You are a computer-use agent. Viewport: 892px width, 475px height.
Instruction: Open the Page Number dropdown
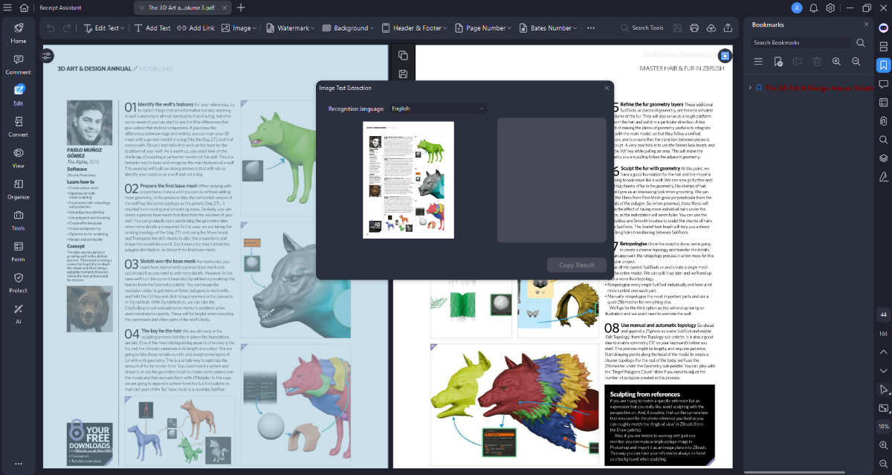[482, 28]
